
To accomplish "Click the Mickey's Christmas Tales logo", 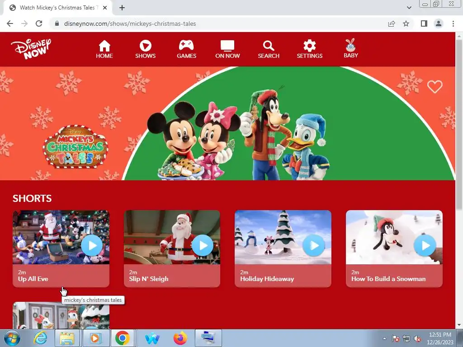I will pyautogui.click(x=76, y=147).
